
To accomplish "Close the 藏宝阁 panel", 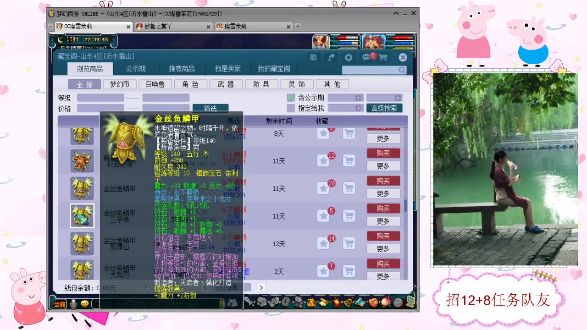I will (x=403, y=57).
